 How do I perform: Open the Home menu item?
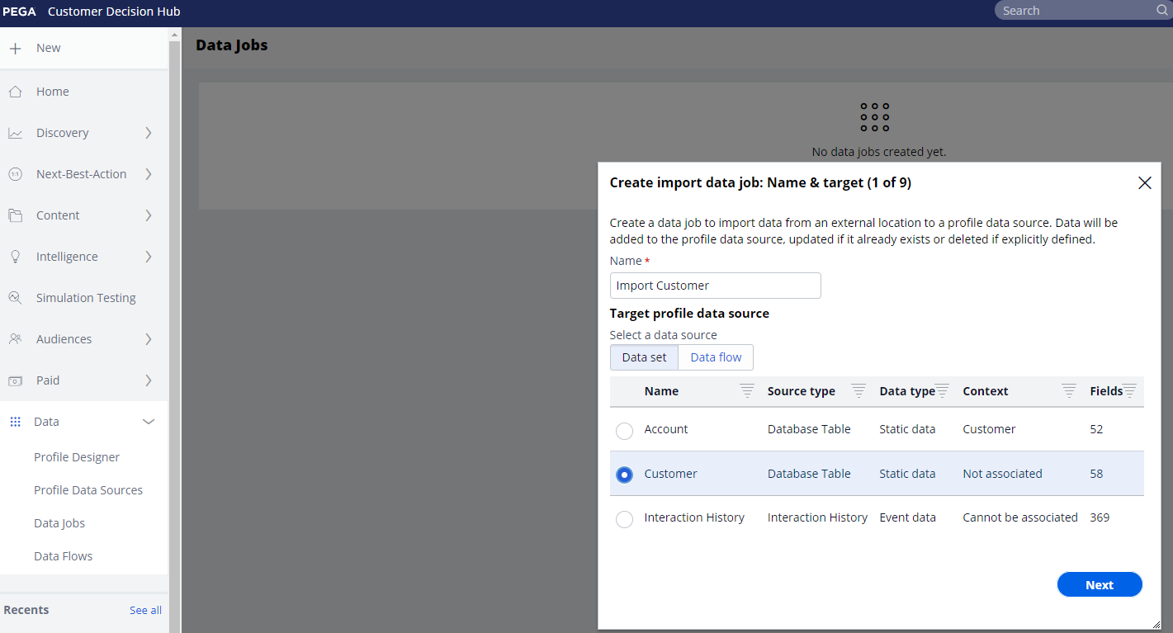click(53, 92)
